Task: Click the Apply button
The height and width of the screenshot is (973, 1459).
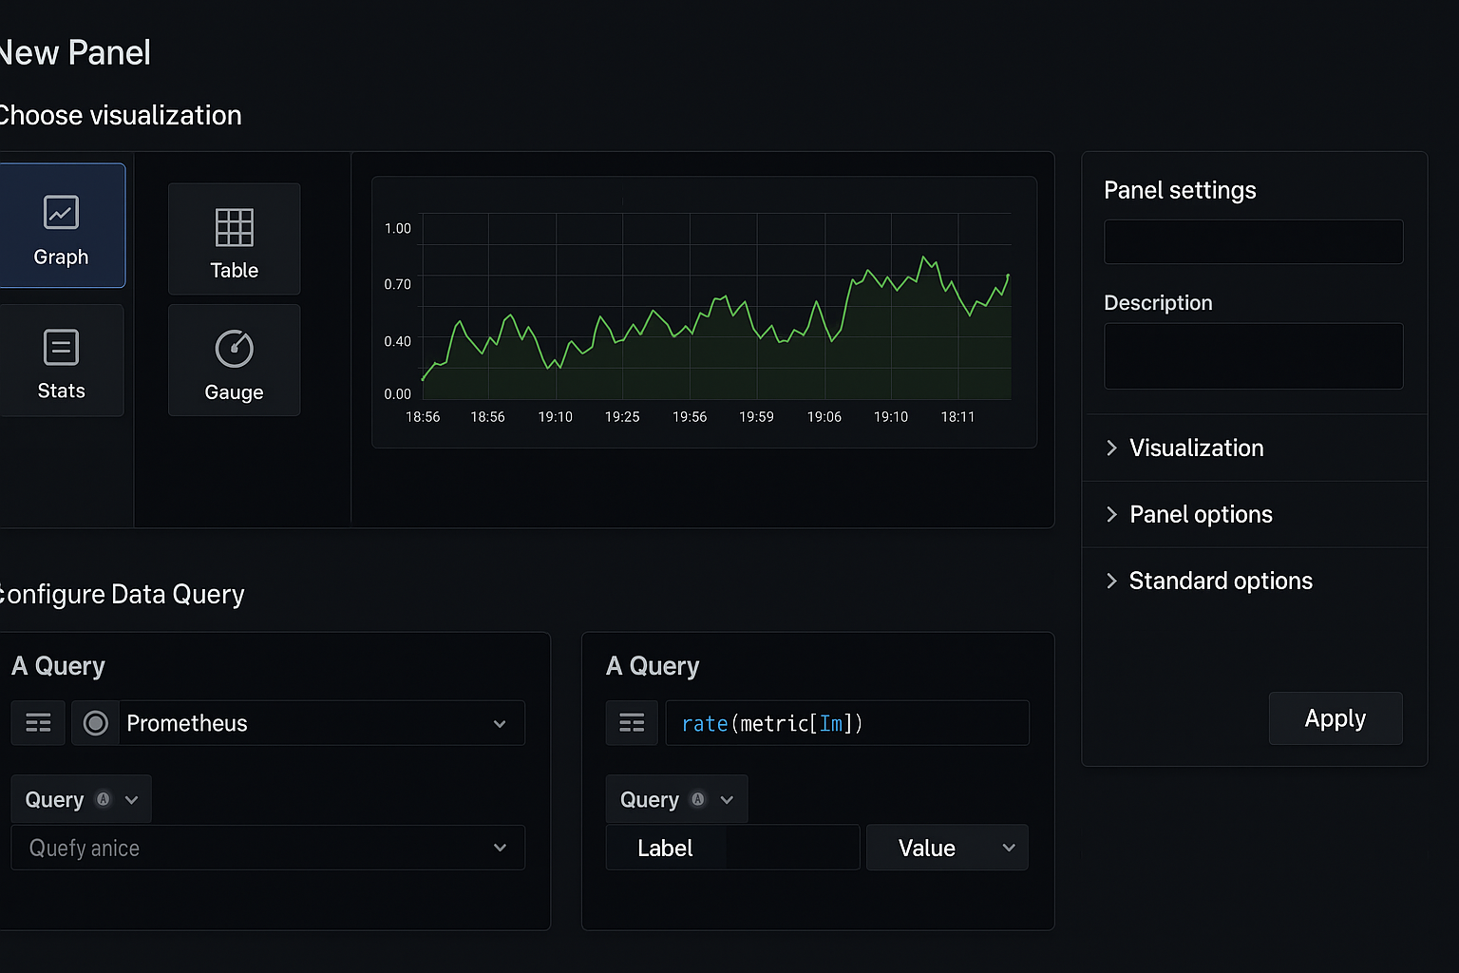Action: pyautogui.click(x=1335, y=718)
